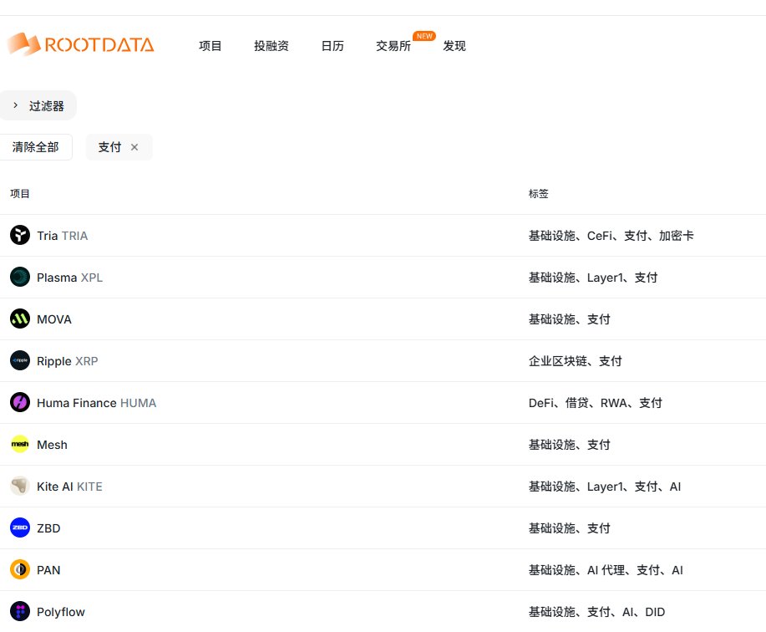Image resolution: width=766 pixels, height=632 pixels.
Task: Open the 发现 navigation menu
Action: click(454, 46)
